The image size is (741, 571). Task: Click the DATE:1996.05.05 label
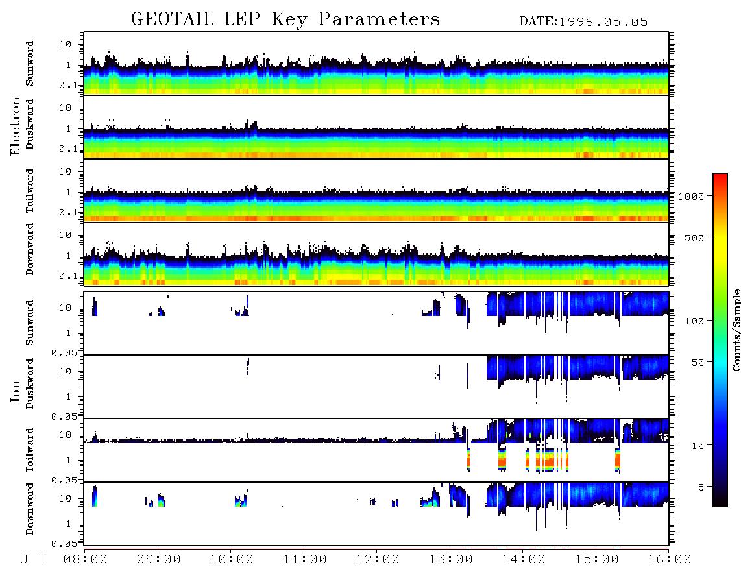click(x=583, y=22)
